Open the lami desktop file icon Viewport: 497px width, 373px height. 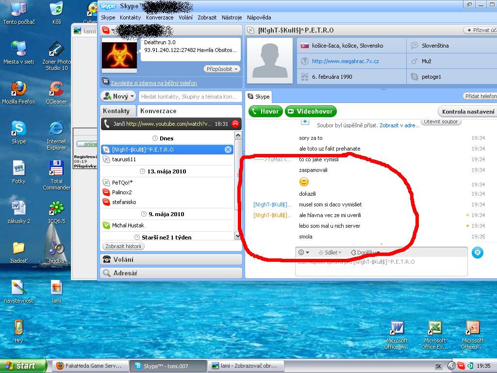[x=56, y=292]
